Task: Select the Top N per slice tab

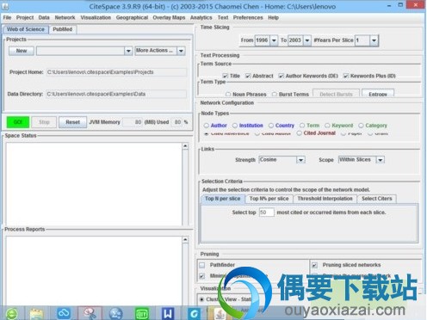Action: pyautogui.click(x=223, y=199)
